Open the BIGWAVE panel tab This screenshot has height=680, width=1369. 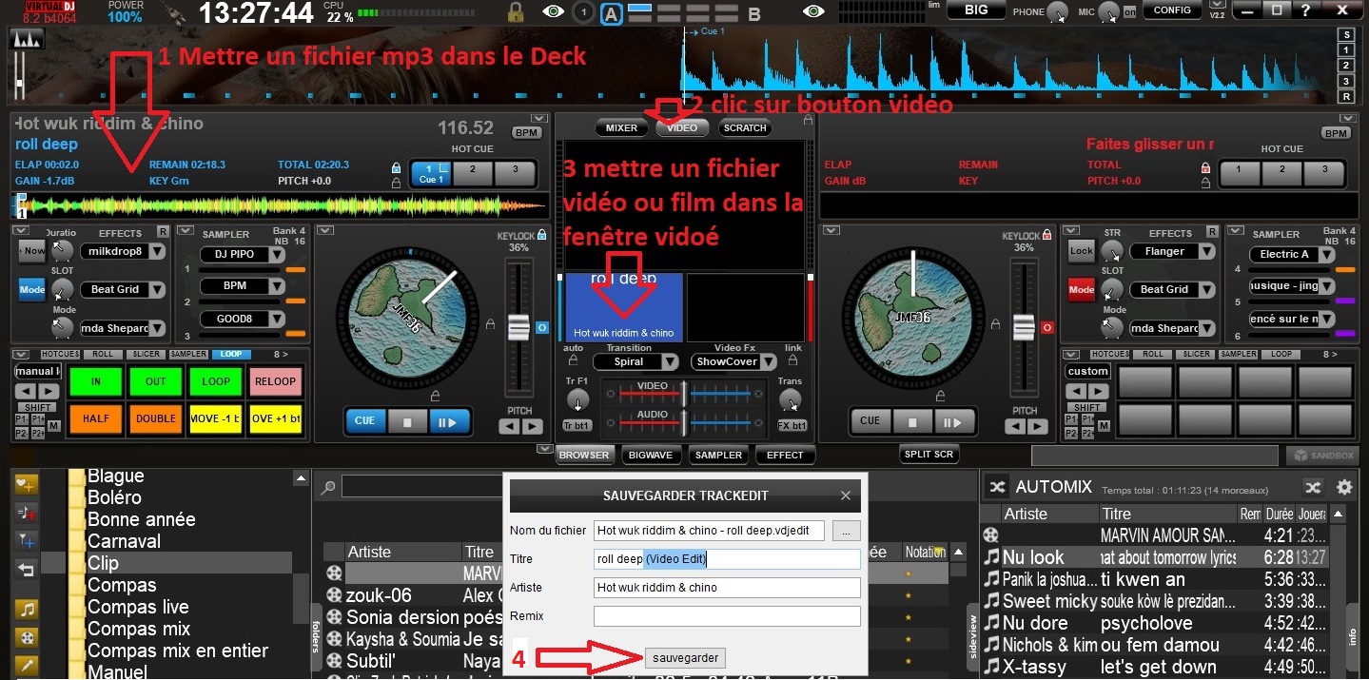652,455
